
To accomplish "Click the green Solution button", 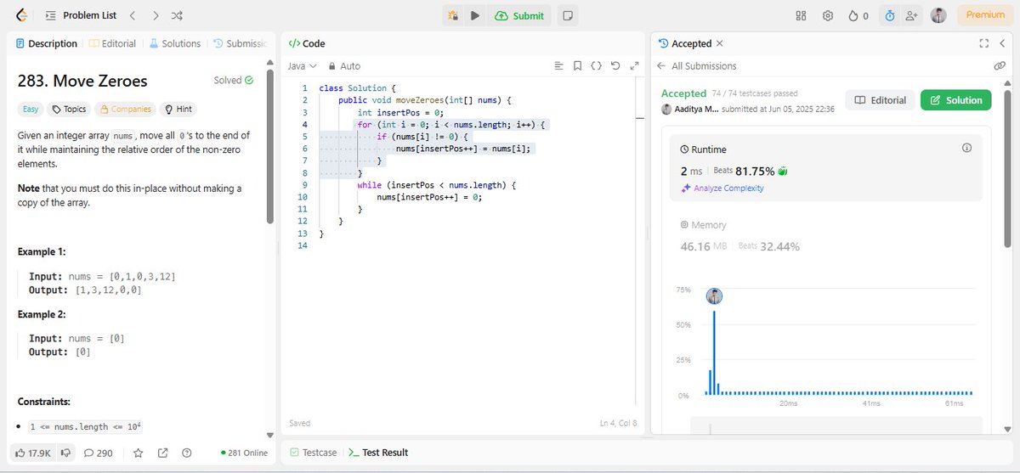I will [956, 100].
